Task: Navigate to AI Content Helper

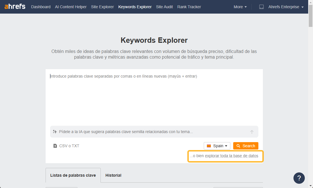Action: pos(71,7)
